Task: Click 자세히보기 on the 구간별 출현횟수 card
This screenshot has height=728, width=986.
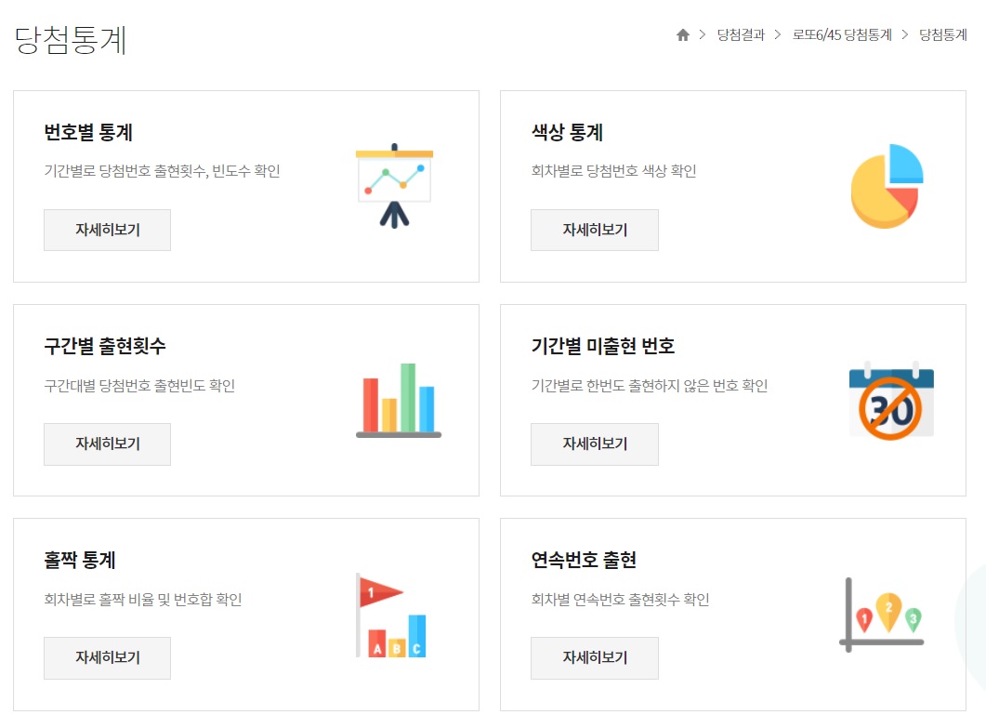Action: (107, 444)
